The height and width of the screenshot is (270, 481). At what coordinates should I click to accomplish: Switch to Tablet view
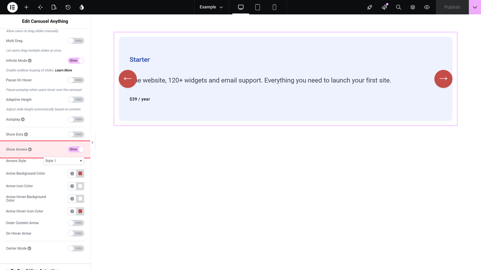coord(258,7)
